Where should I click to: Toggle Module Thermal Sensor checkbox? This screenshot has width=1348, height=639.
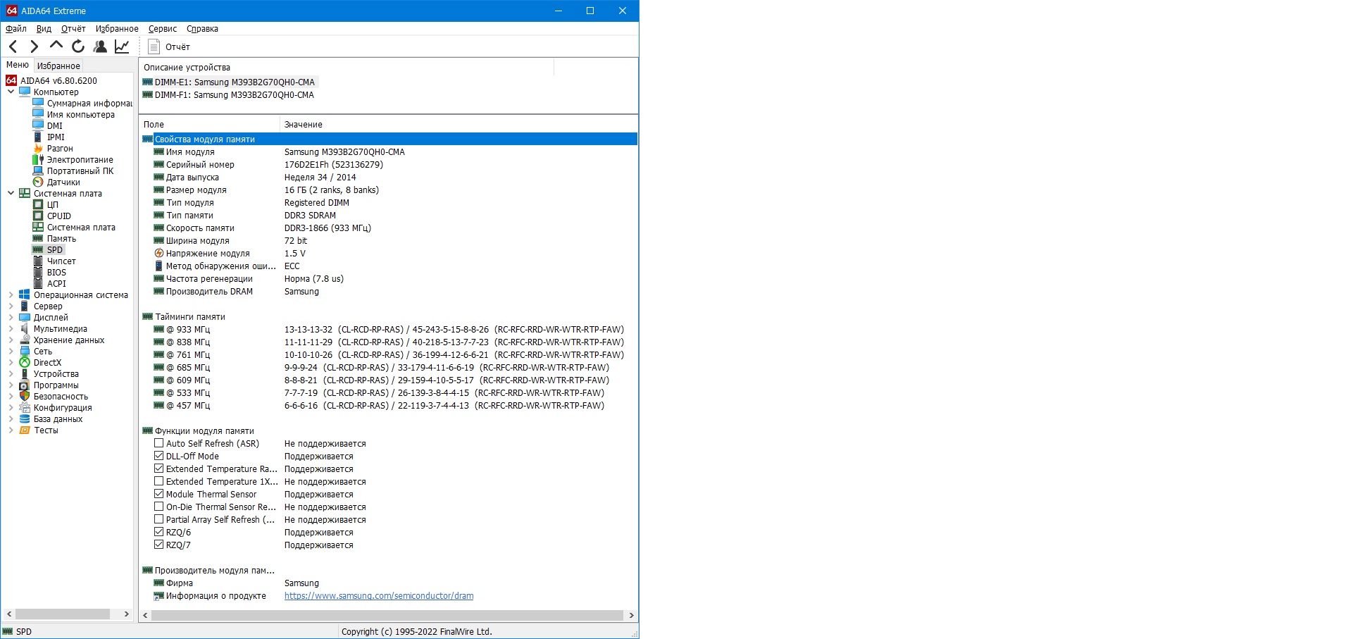click(x=158, y=494)
